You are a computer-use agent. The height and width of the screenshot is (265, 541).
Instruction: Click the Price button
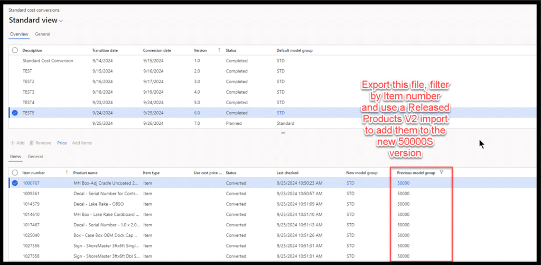(62, 143)
